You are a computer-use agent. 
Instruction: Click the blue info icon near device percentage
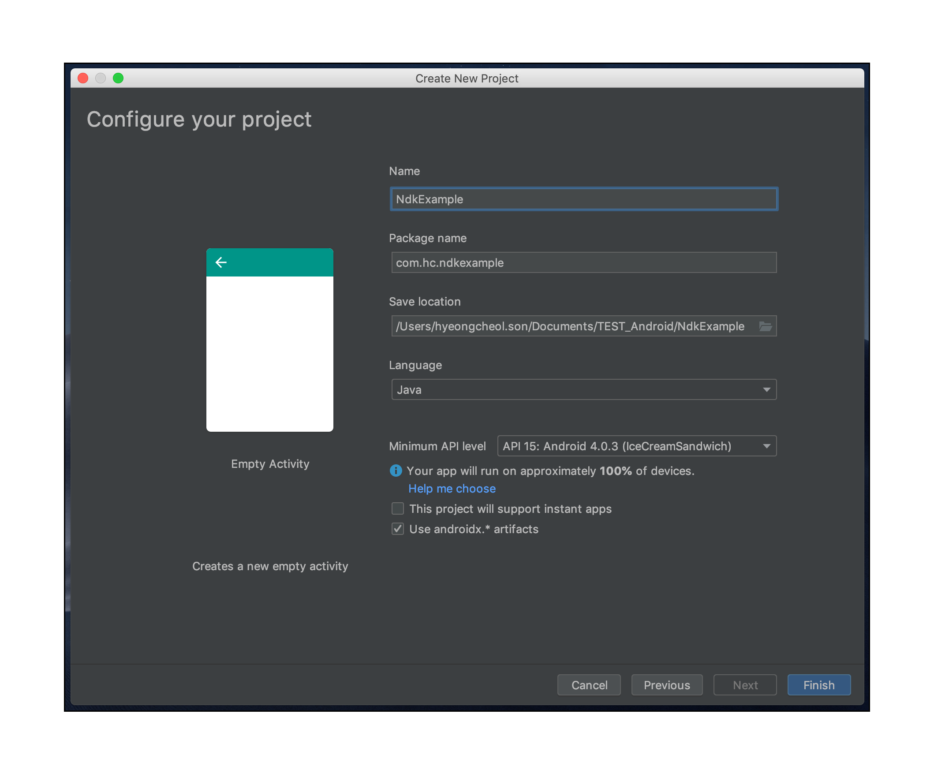point(396,471)
